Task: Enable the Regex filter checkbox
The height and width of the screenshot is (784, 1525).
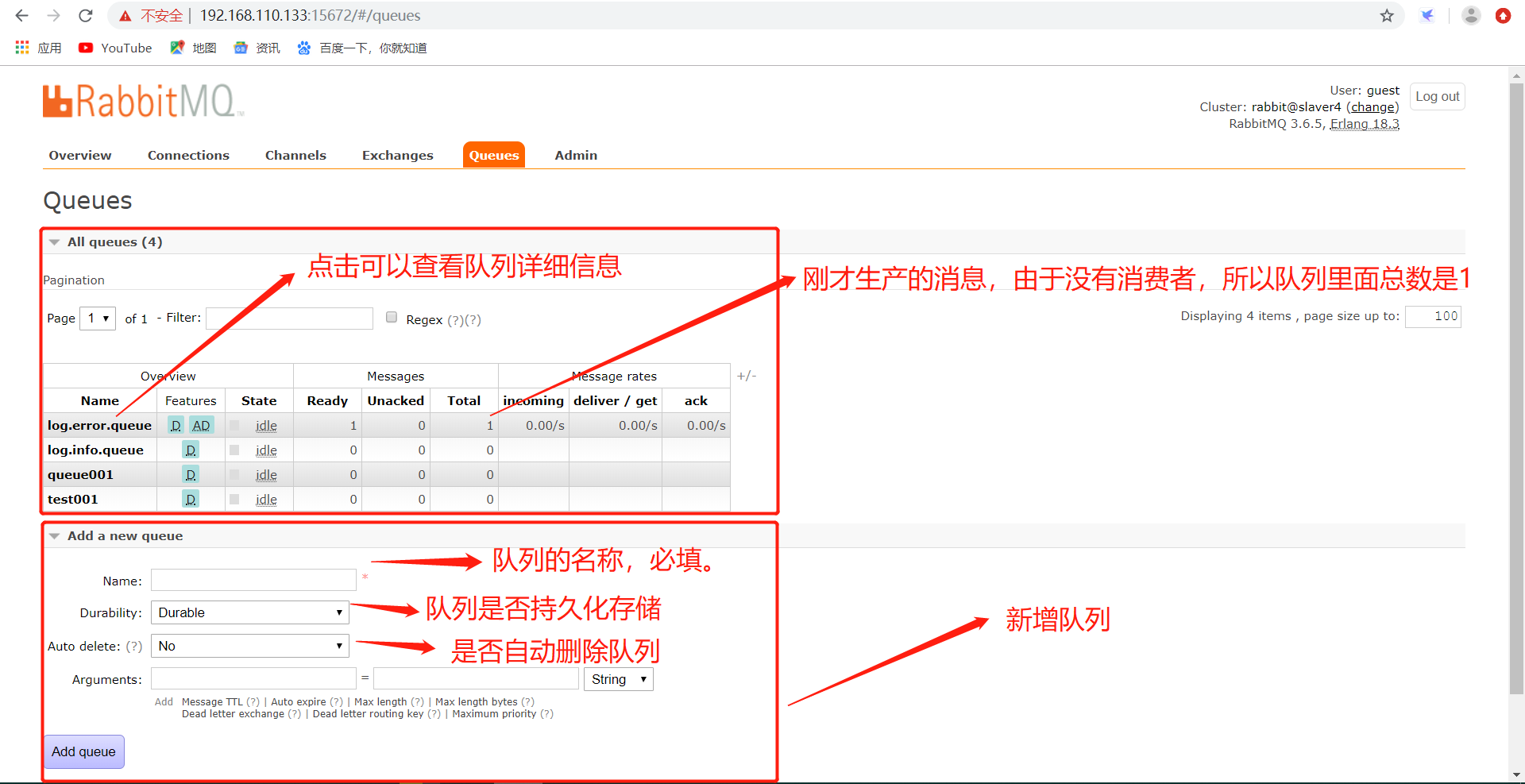Action: click(392, 318)
